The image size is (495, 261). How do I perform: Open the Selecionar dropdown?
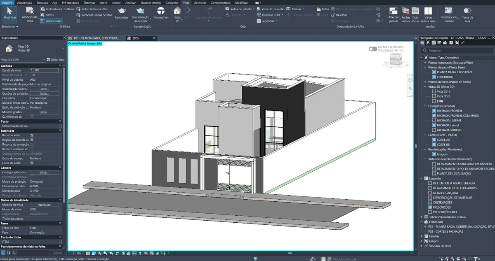[9, 26]
